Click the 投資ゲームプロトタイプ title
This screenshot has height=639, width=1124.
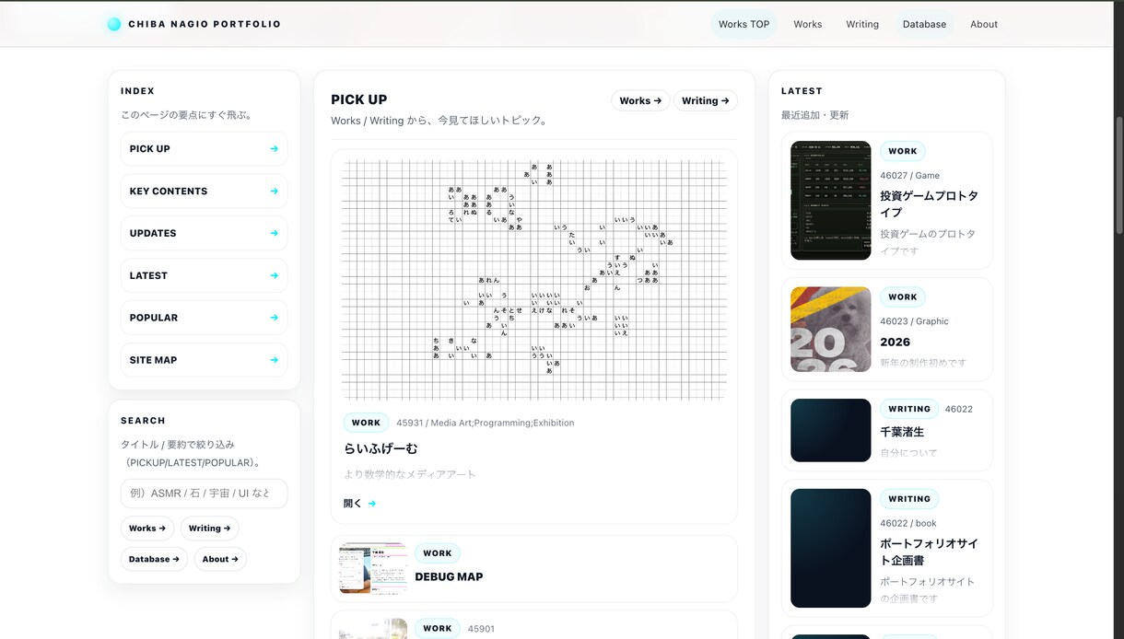tap(929, 204)
